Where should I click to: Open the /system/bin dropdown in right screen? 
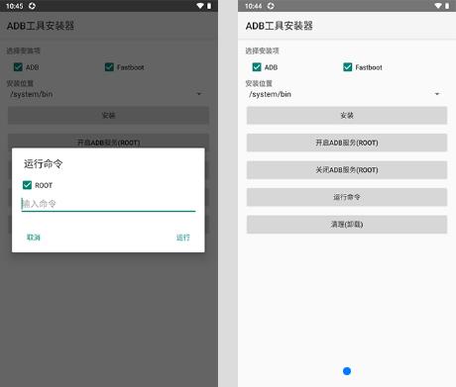[x=346, y=94]
